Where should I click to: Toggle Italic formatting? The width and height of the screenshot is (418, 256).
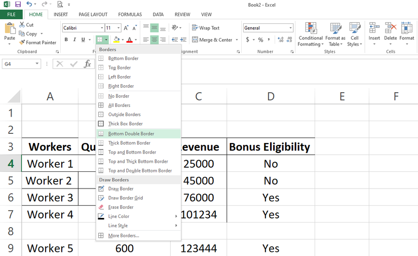74,40
